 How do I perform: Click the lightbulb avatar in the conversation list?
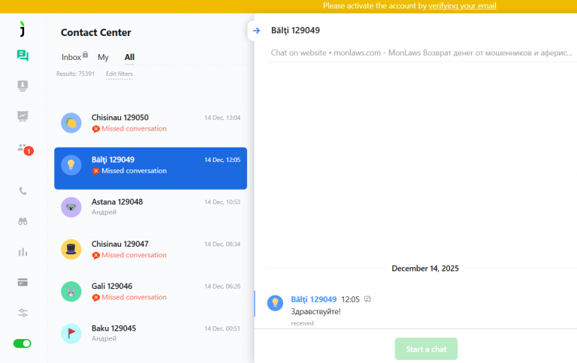[x=71, y=165]
